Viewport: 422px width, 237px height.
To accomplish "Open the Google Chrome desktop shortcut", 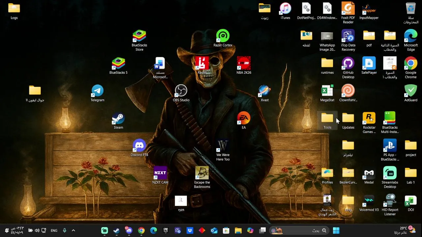I will [411, 68].
